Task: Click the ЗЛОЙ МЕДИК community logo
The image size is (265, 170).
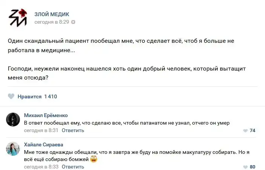Action: [x=17, y=17]
